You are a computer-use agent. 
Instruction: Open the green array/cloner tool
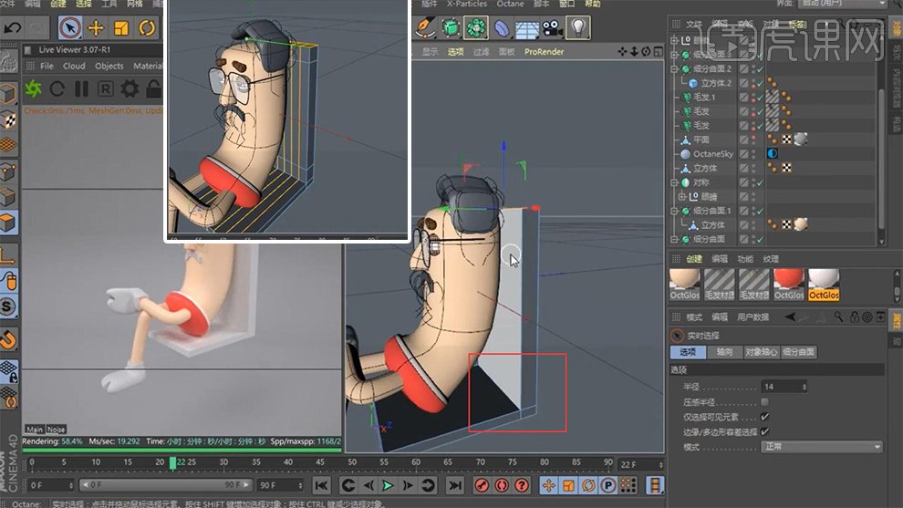476,27
